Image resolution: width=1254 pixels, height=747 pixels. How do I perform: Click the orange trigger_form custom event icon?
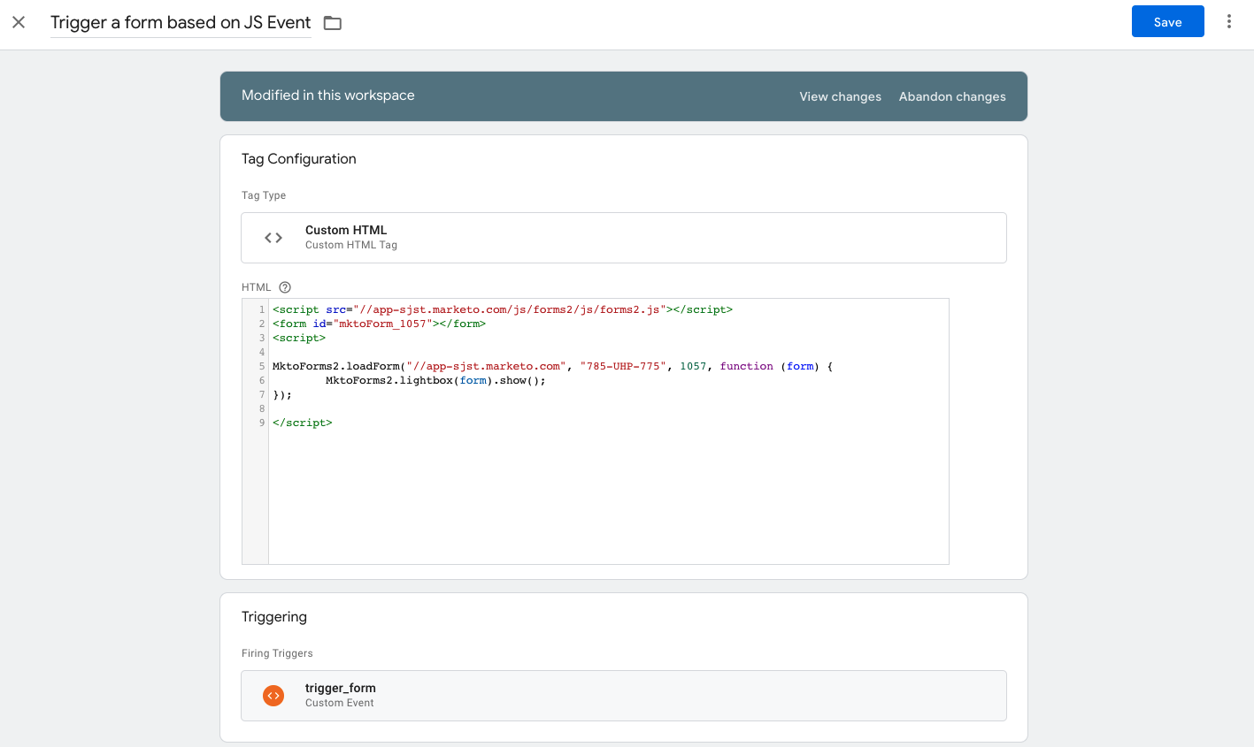273,696
